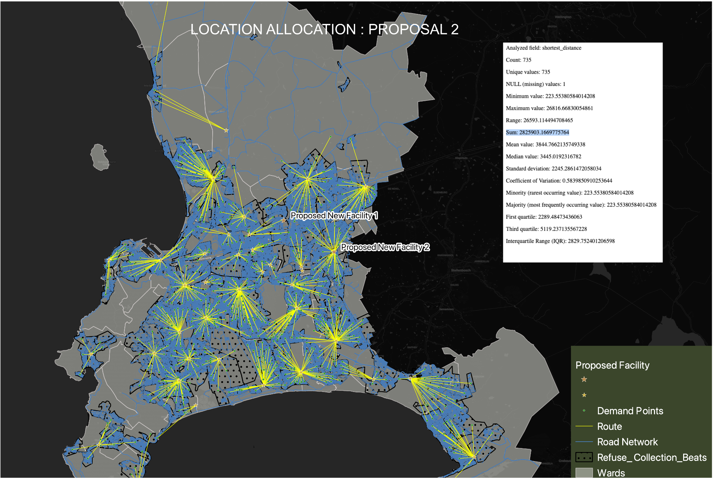Viewport: 713px width, 479px height.
Task: Click the Wards legend label
Action: tap(611, 473)
